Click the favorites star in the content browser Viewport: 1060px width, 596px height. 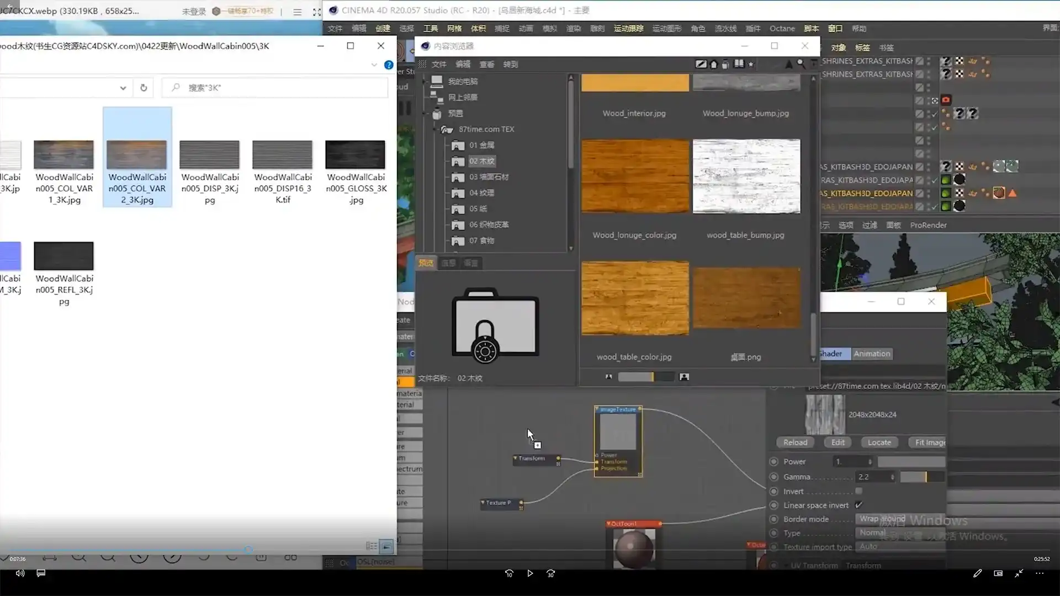(x=751, y=65)
